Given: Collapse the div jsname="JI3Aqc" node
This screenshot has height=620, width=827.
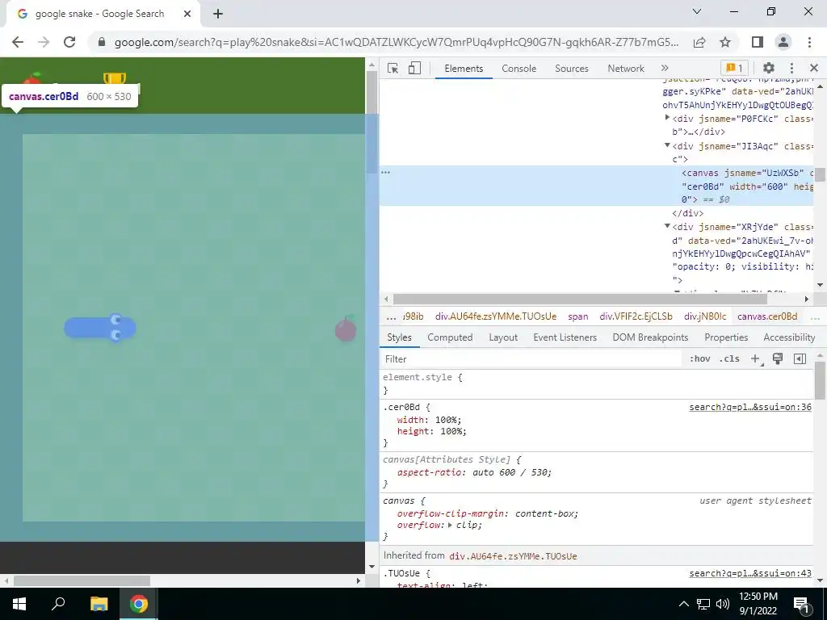Looking at the screenshot, I should 667,145.
